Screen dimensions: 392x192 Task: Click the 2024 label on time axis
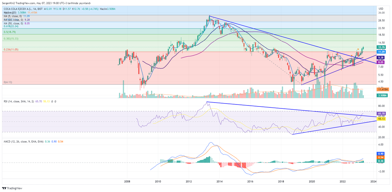pos(374,181)
